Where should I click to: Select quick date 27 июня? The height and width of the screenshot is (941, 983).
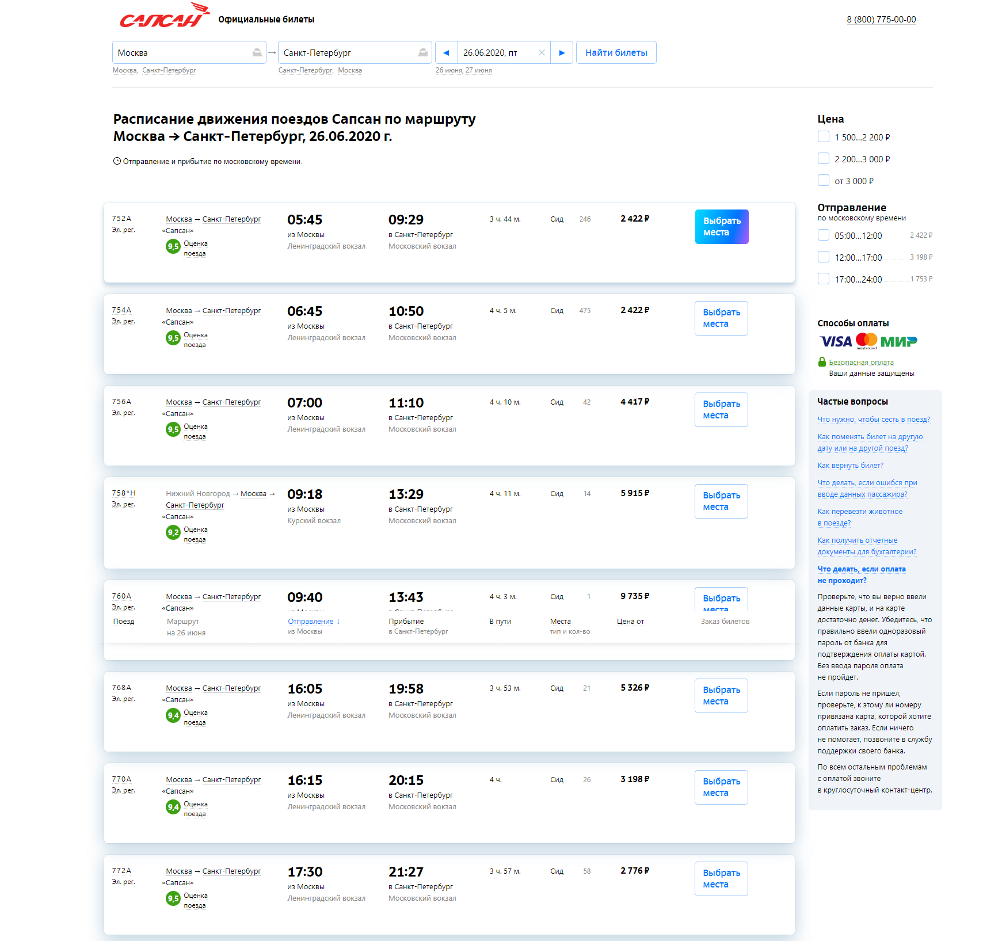479,70
